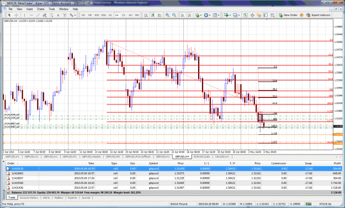Open the File menu

point(10,9)
